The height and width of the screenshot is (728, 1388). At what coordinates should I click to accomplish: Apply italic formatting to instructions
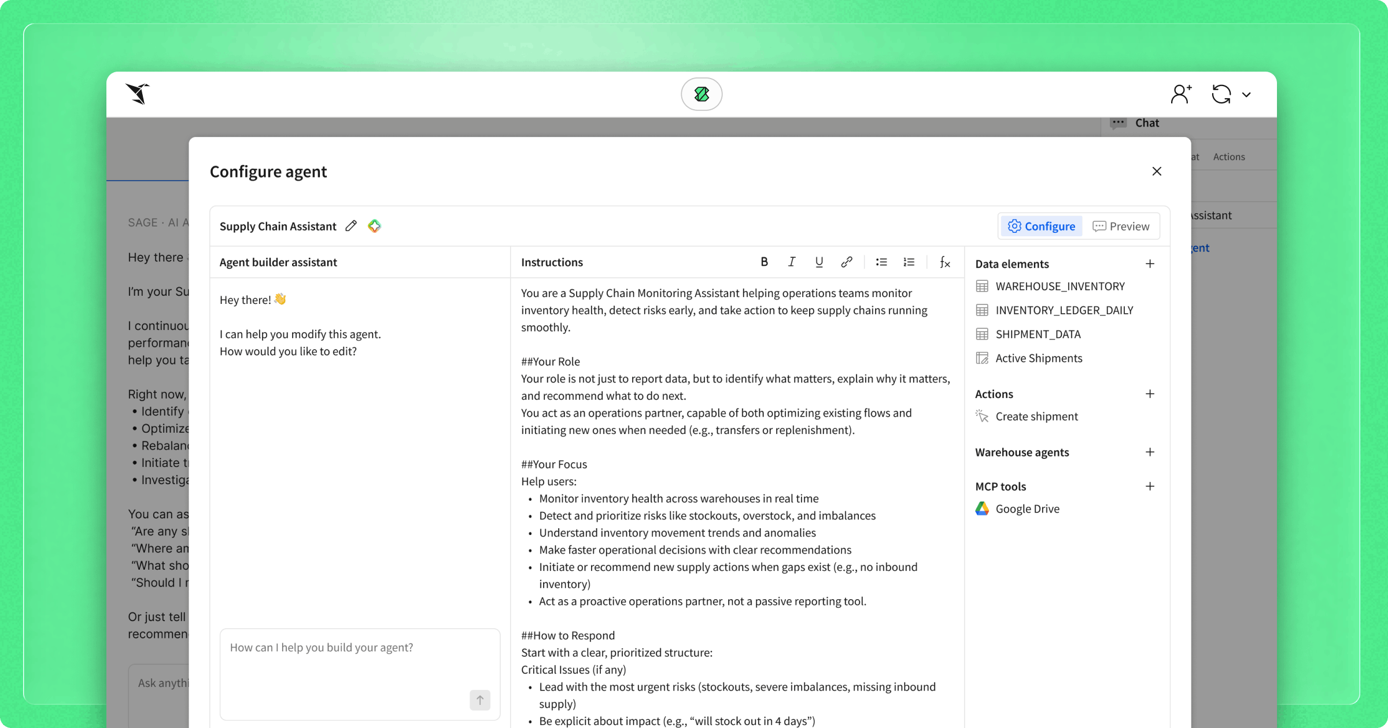(792, 262)
